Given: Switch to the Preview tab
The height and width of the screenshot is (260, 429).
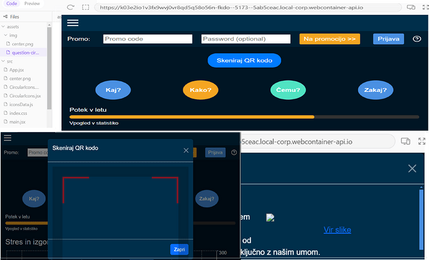Looking at the screenshot, I should 32,4.
